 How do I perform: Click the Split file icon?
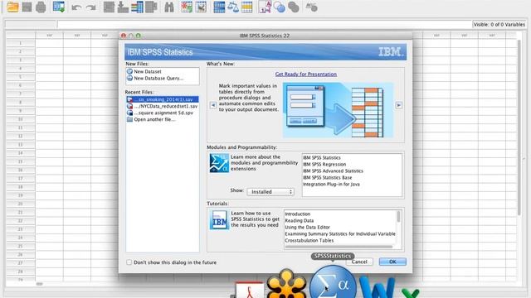(x=219, y=7)
